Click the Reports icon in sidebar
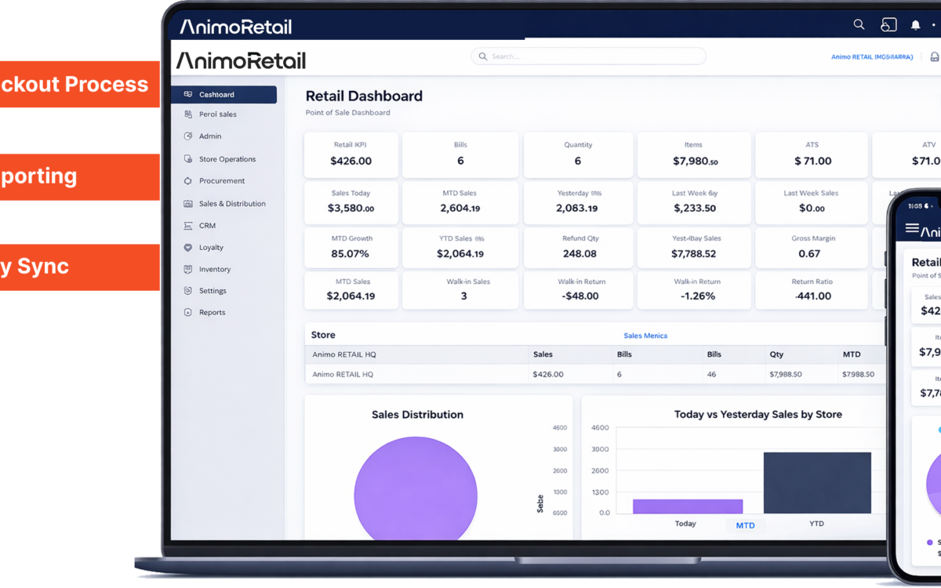The width and height of the screenshot is (941, 588). (x=187, y=312)
